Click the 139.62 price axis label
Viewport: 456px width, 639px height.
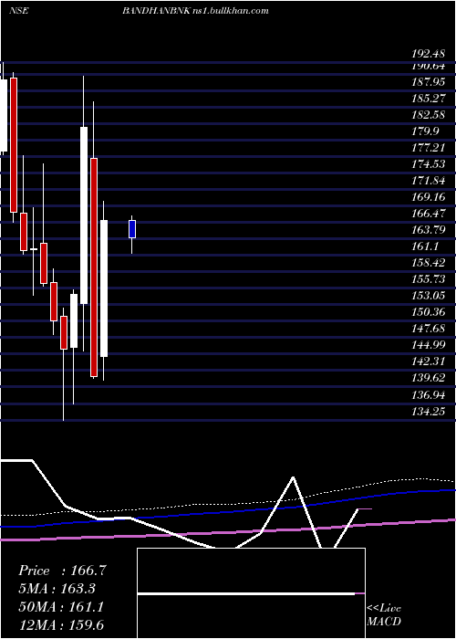point(428,377)
